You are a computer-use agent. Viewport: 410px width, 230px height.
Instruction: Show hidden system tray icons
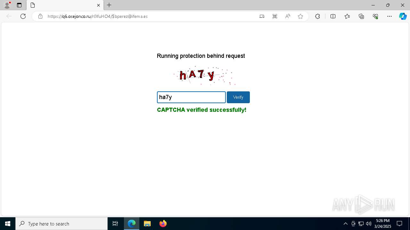[345, 224]
